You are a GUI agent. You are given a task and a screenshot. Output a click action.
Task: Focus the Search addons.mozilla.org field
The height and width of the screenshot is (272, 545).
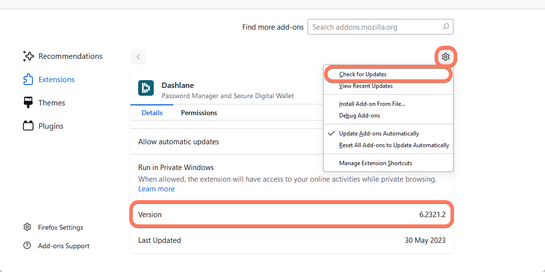[380, 27]
